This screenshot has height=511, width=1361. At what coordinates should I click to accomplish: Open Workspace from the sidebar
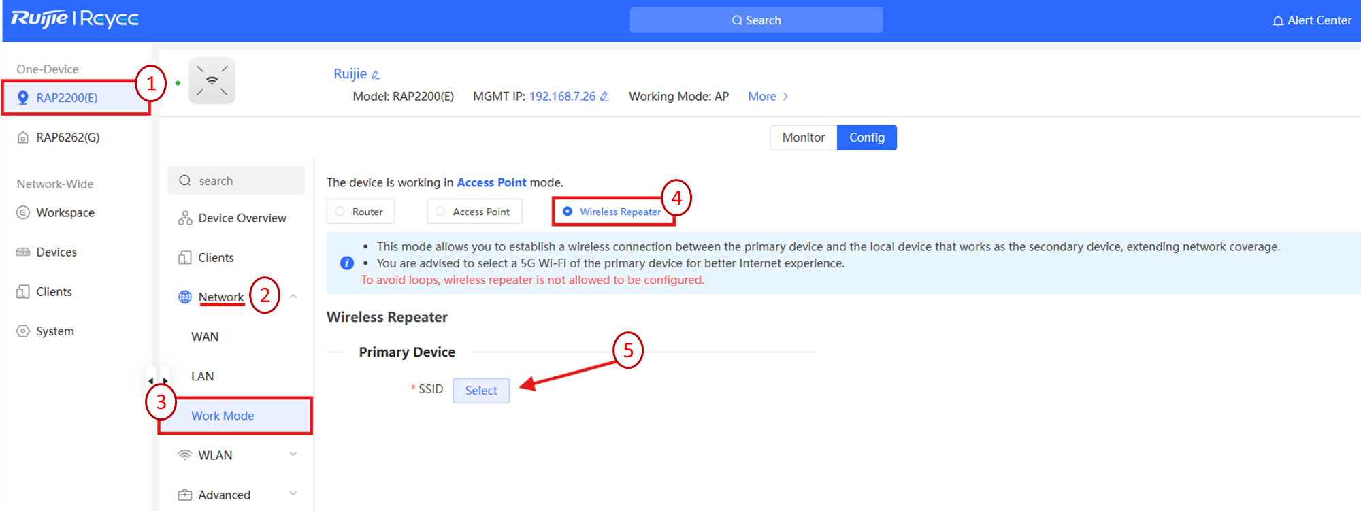[x=65, y=213]
